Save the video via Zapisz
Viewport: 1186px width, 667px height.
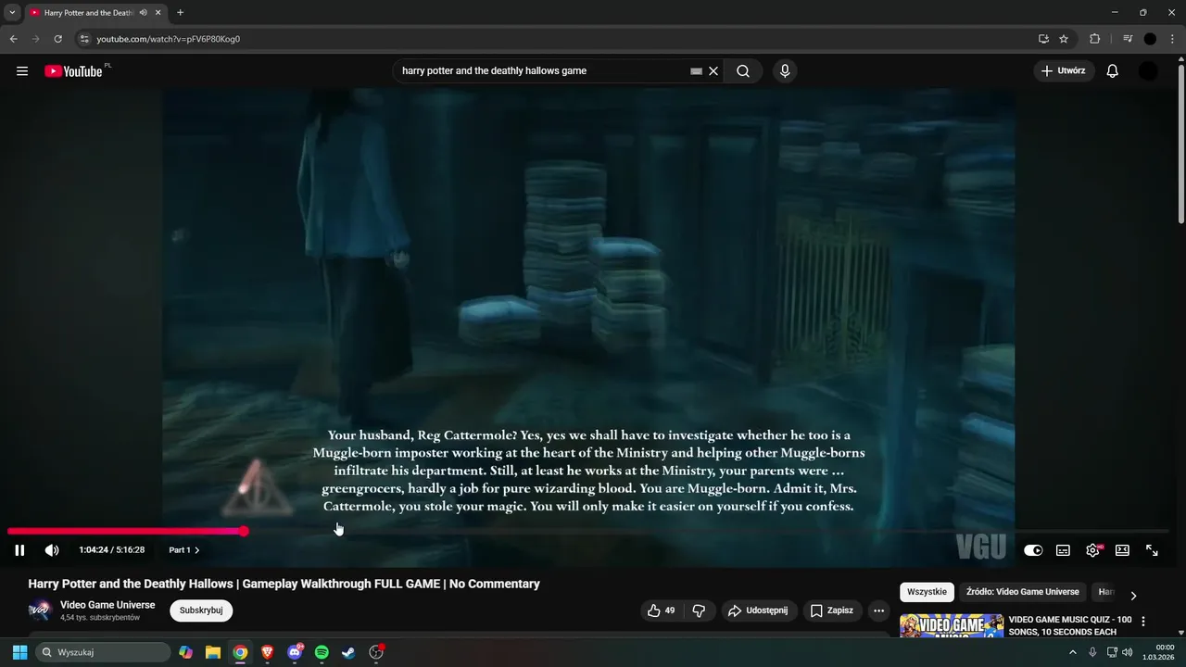coord(832,610)
